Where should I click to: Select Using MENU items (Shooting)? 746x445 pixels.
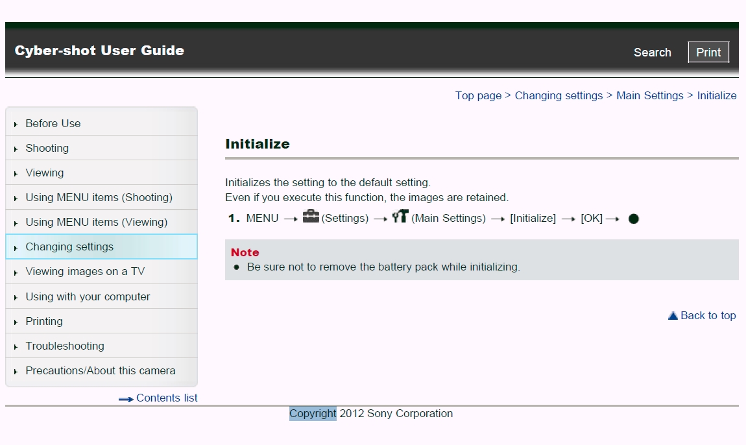tap(99, 197)
